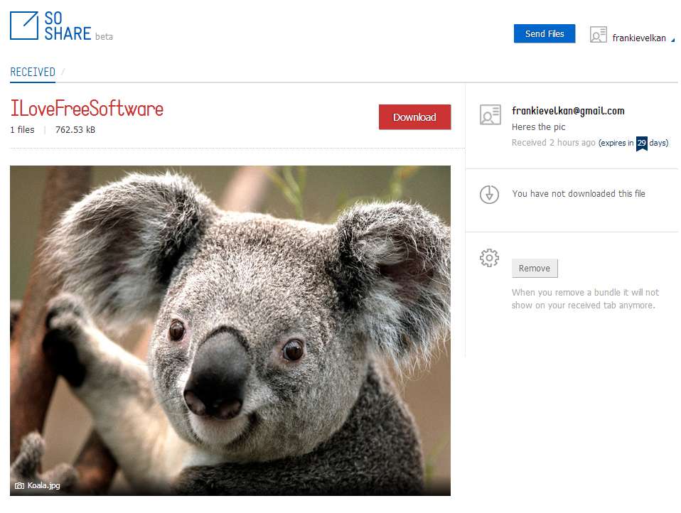The height and width of the screenshot is (513, 681).
Task: Click the blue Send Files button
Action: pyautogui.click(x=545, y=33)
